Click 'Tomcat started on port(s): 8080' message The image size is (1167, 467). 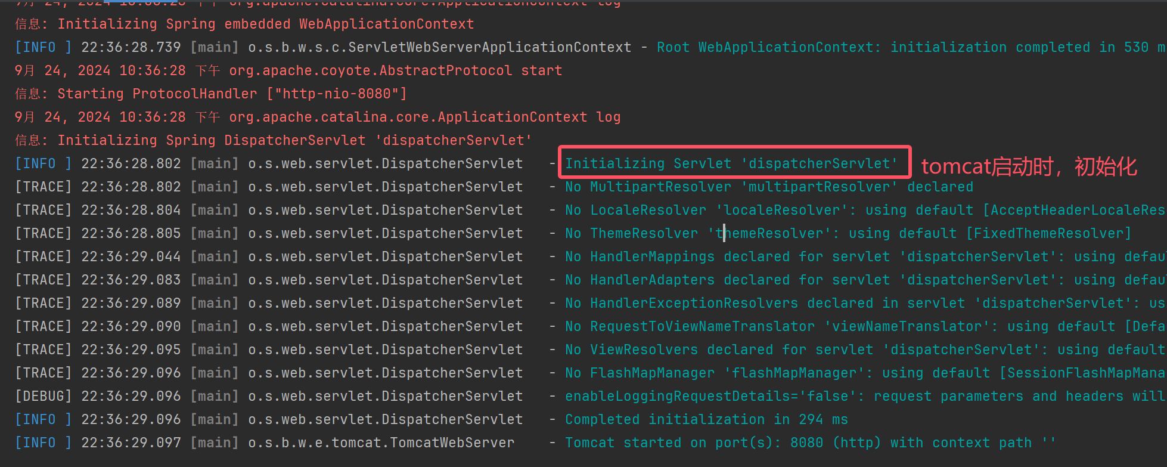coord(811,443)
